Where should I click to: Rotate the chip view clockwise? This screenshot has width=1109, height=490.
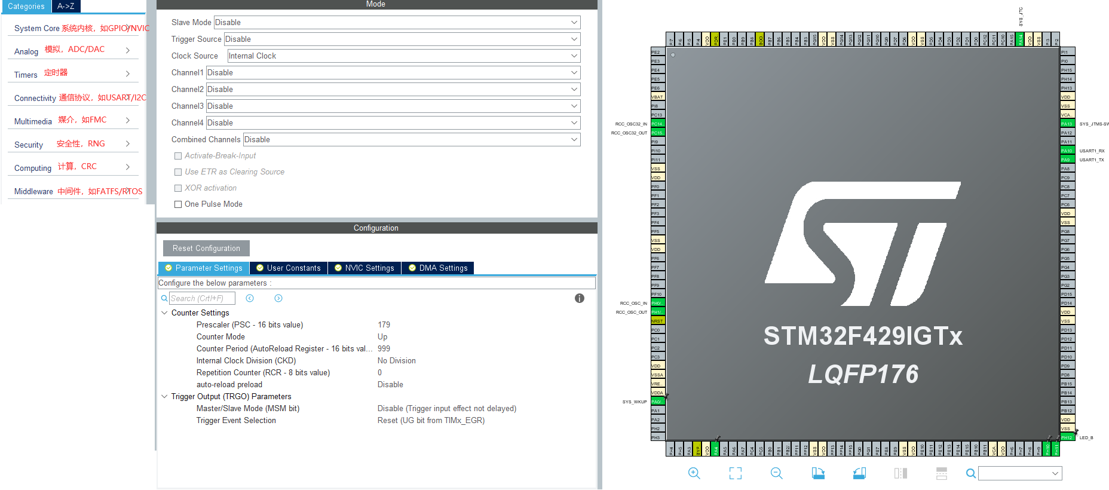tap(818, 473)
